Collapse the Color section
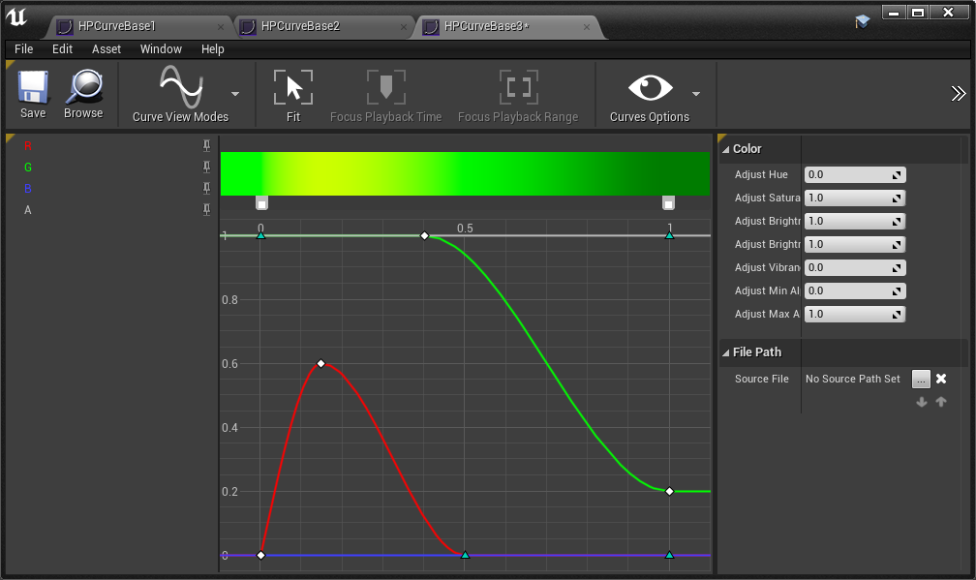The height and width of the screenshot is (580, 976). [x=726, y=149]
